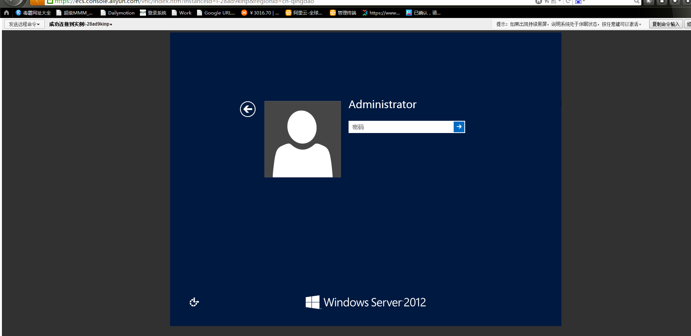Viewport: 691px width, 336px height.
Task: Click the search magnifier icon
Action: [x=636, y=2]
